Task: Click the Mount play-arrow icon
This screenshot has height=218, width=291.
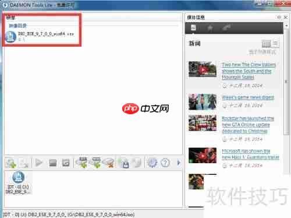Action: pos(39,163)
